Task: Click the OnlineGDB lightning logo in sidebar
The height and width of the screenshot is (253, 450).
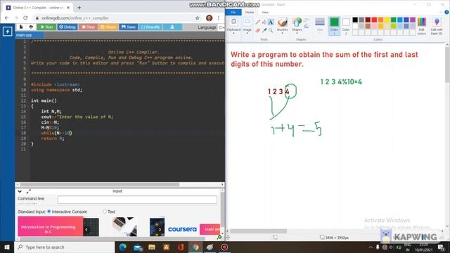Action: pos(8,31)
